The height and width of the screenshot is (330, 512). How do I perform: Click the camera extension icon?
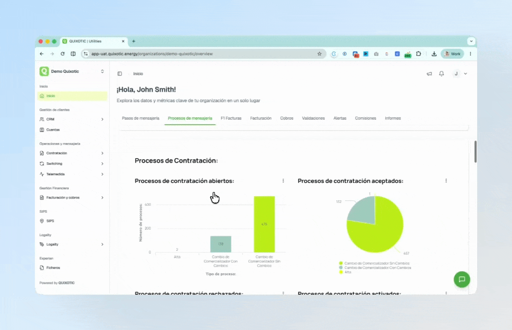(376, 54)
